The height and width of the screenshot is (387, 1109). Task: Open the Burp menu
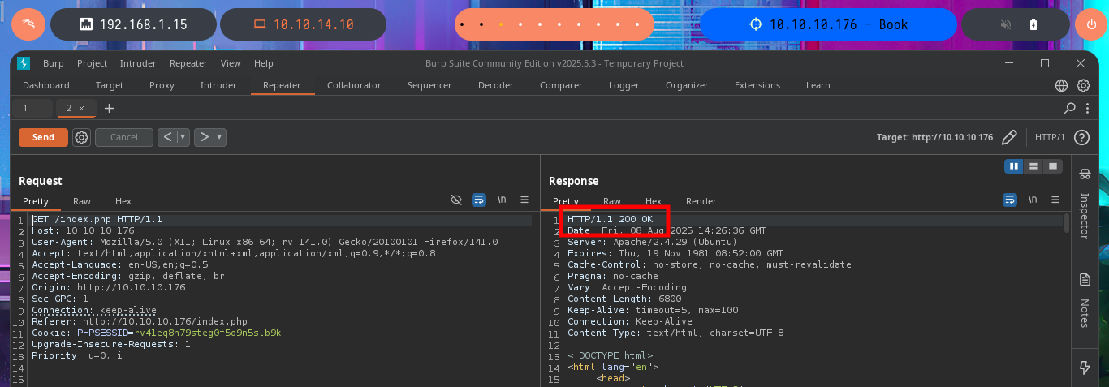coord(54,63)
